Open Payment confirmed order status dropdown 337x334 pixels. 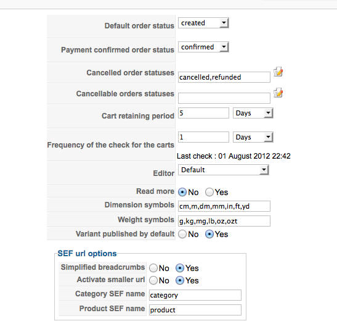(x=203, y=47)
